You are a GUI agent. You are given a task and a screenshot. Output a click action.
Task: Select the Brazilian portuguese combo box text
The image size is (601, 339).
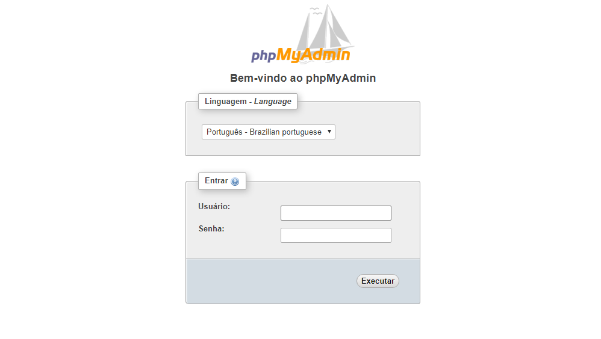click(x=264, y=132)
